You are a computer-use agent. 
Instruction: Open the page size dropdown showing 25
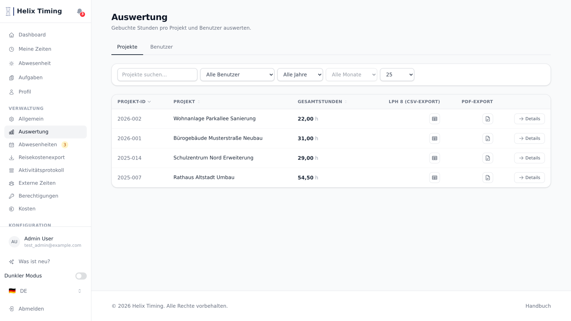(x=397, y=75)
